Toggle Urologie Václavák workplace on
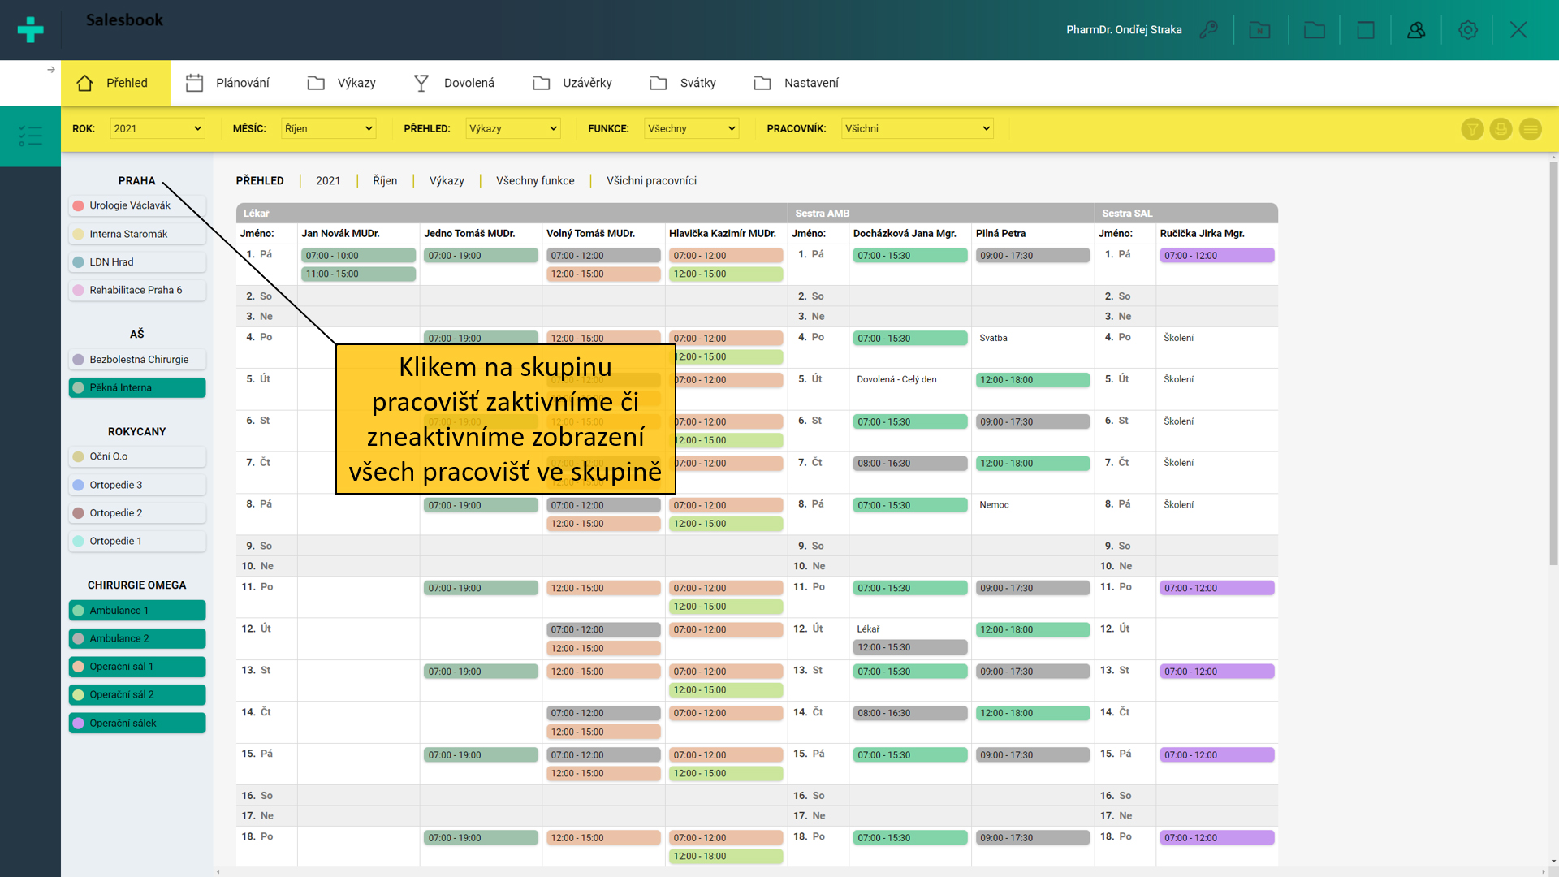Viewport: 1559px width, 877px height. coord(137,205)
